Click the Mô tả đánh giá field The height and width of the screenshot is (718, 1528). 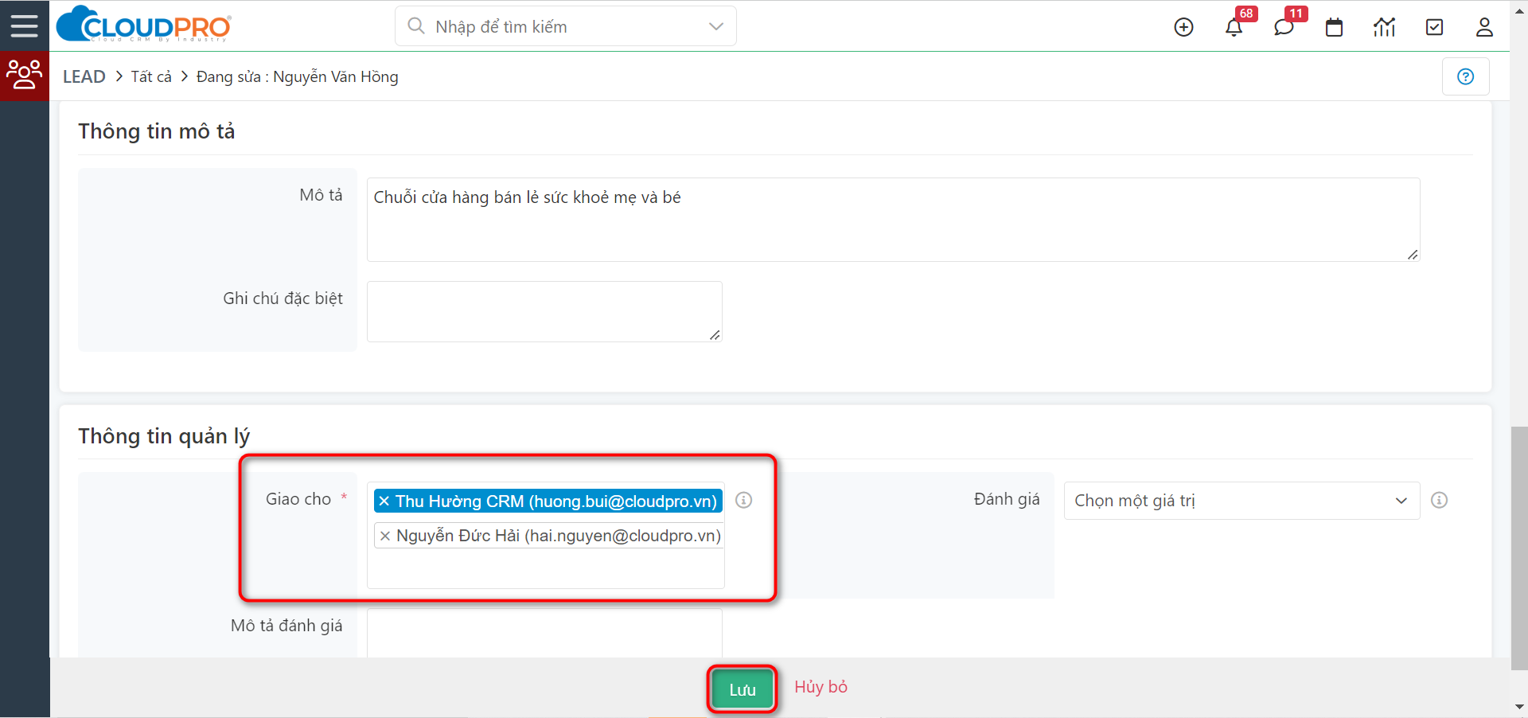(544, 634)
